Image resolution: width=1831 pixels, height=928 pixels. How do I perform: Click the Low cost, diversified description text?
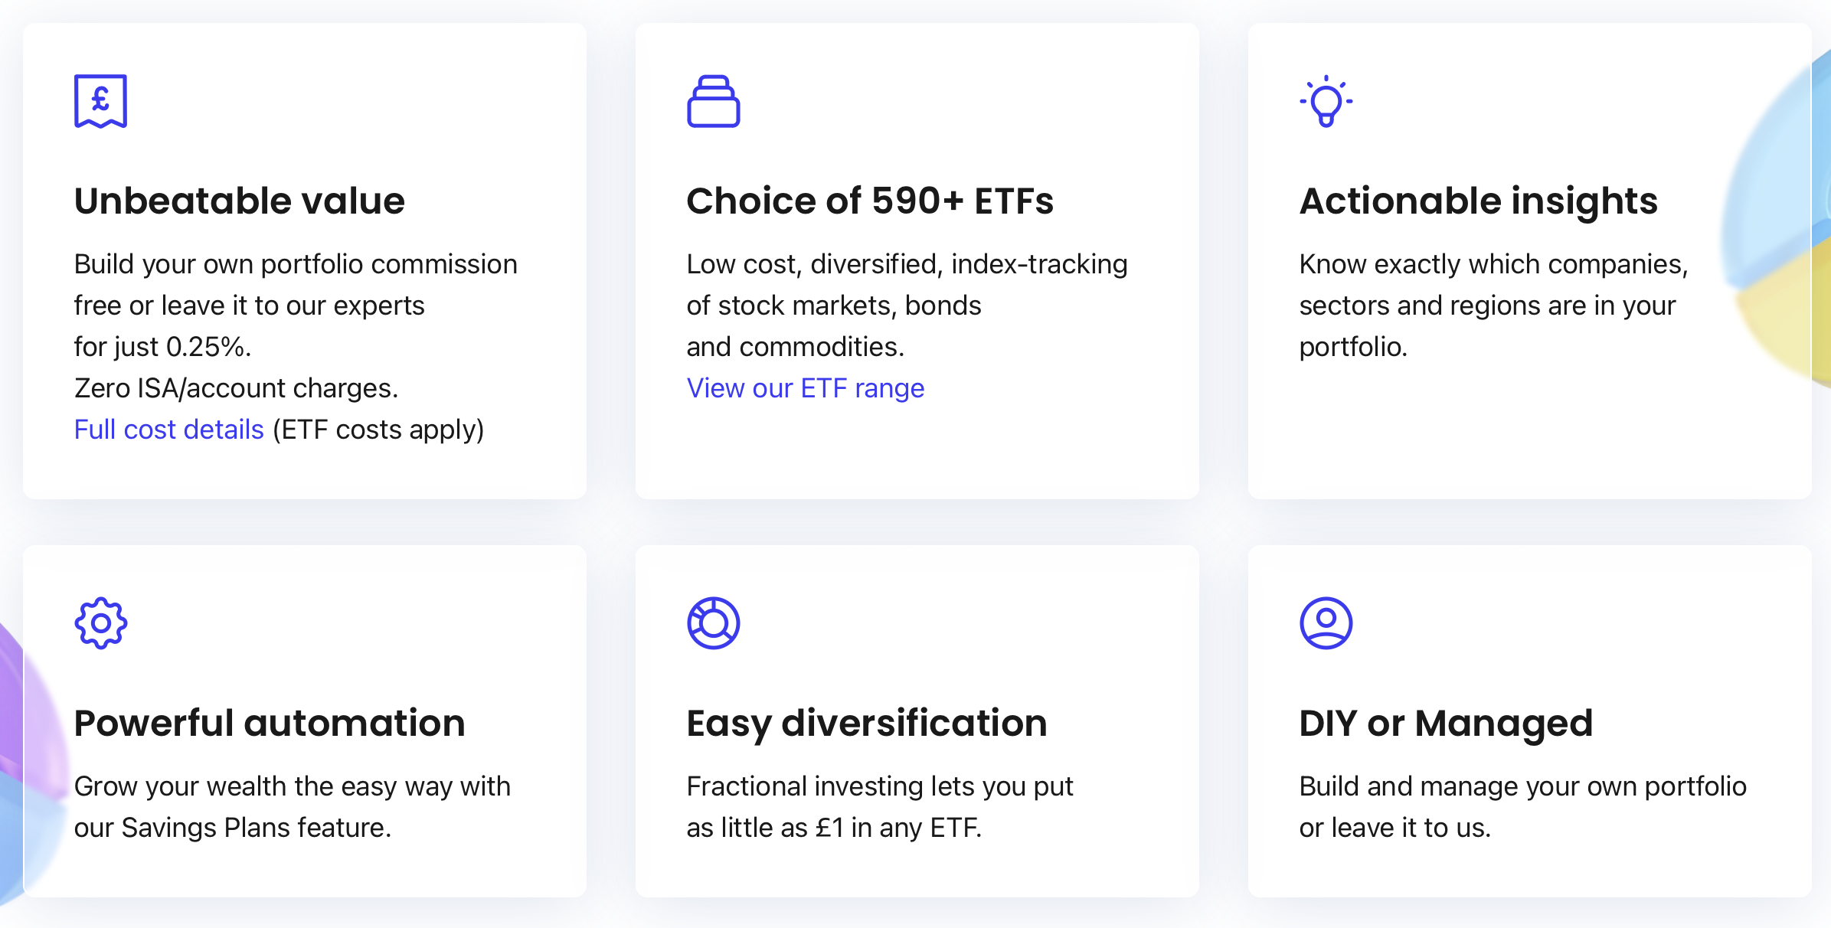pos(907,306)
